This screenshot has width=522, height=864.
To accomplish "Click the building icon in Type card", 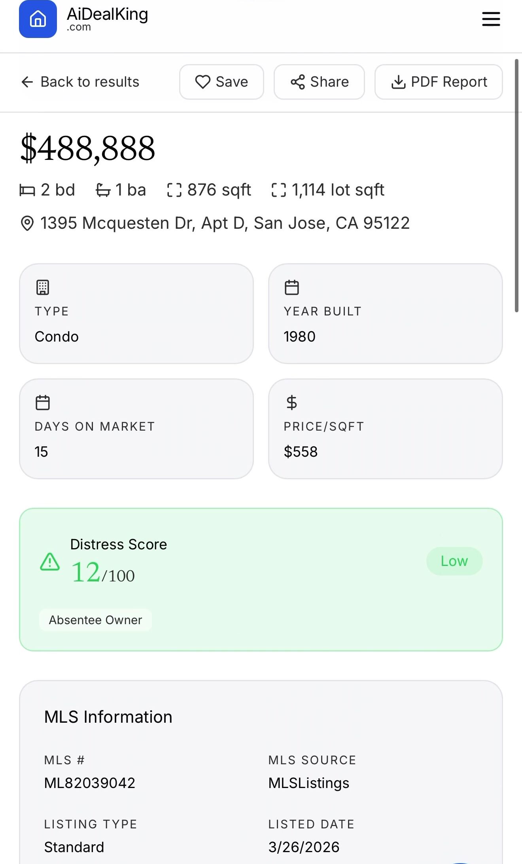I will 43,287.
